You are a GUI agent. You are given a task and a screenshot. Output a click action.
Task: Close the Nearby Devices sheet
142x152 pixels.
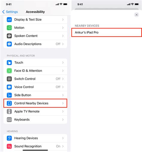(x=137, y=15)
